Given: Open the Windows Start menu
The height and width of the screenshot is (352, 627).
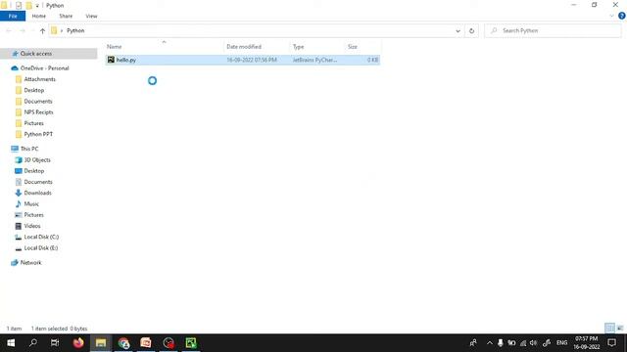Looking at the screenshot, I should [x=11, y=343].
